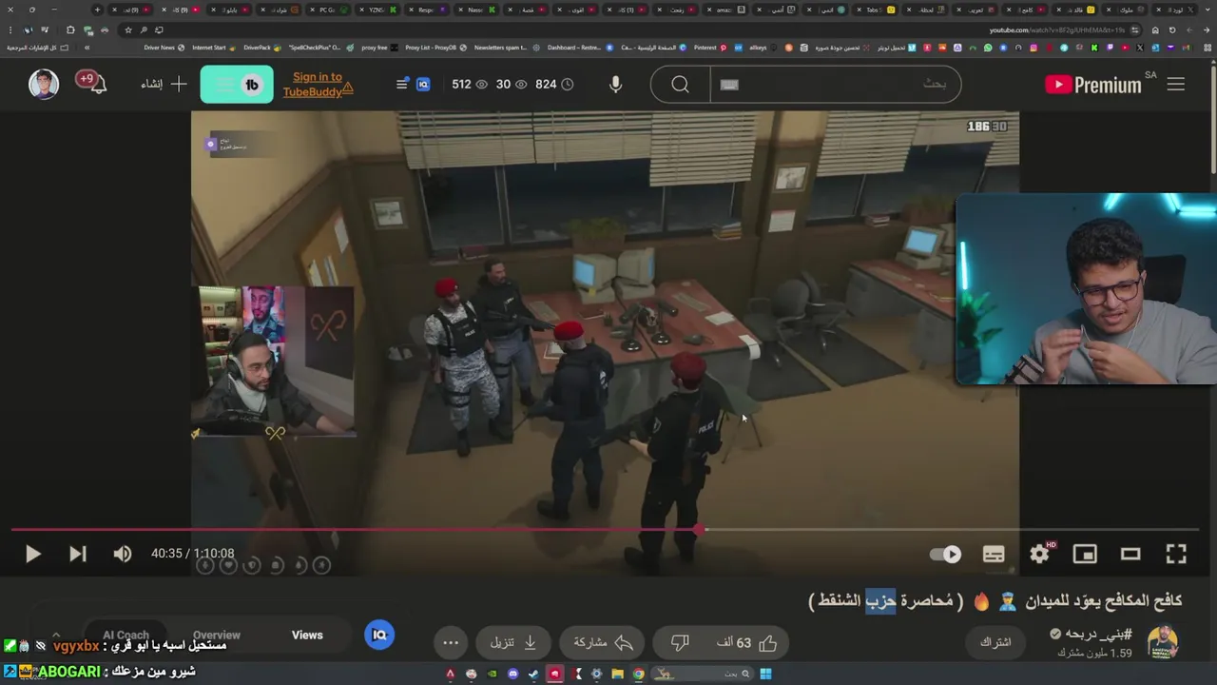
Task: Bookmark this page with star icon
Action: click(x=128, y=29)
